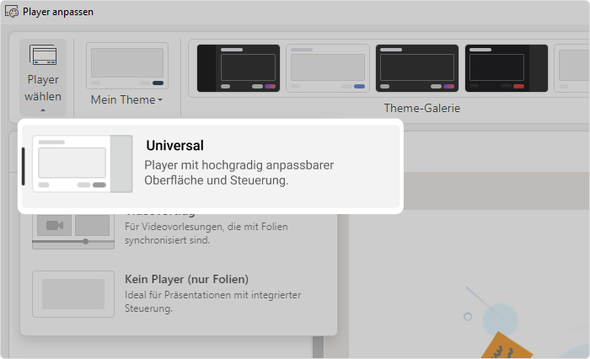The width and height of the screenshot is (590, 359).
Task: Open the Player wählen dropdown
Action: coord(43,78)
